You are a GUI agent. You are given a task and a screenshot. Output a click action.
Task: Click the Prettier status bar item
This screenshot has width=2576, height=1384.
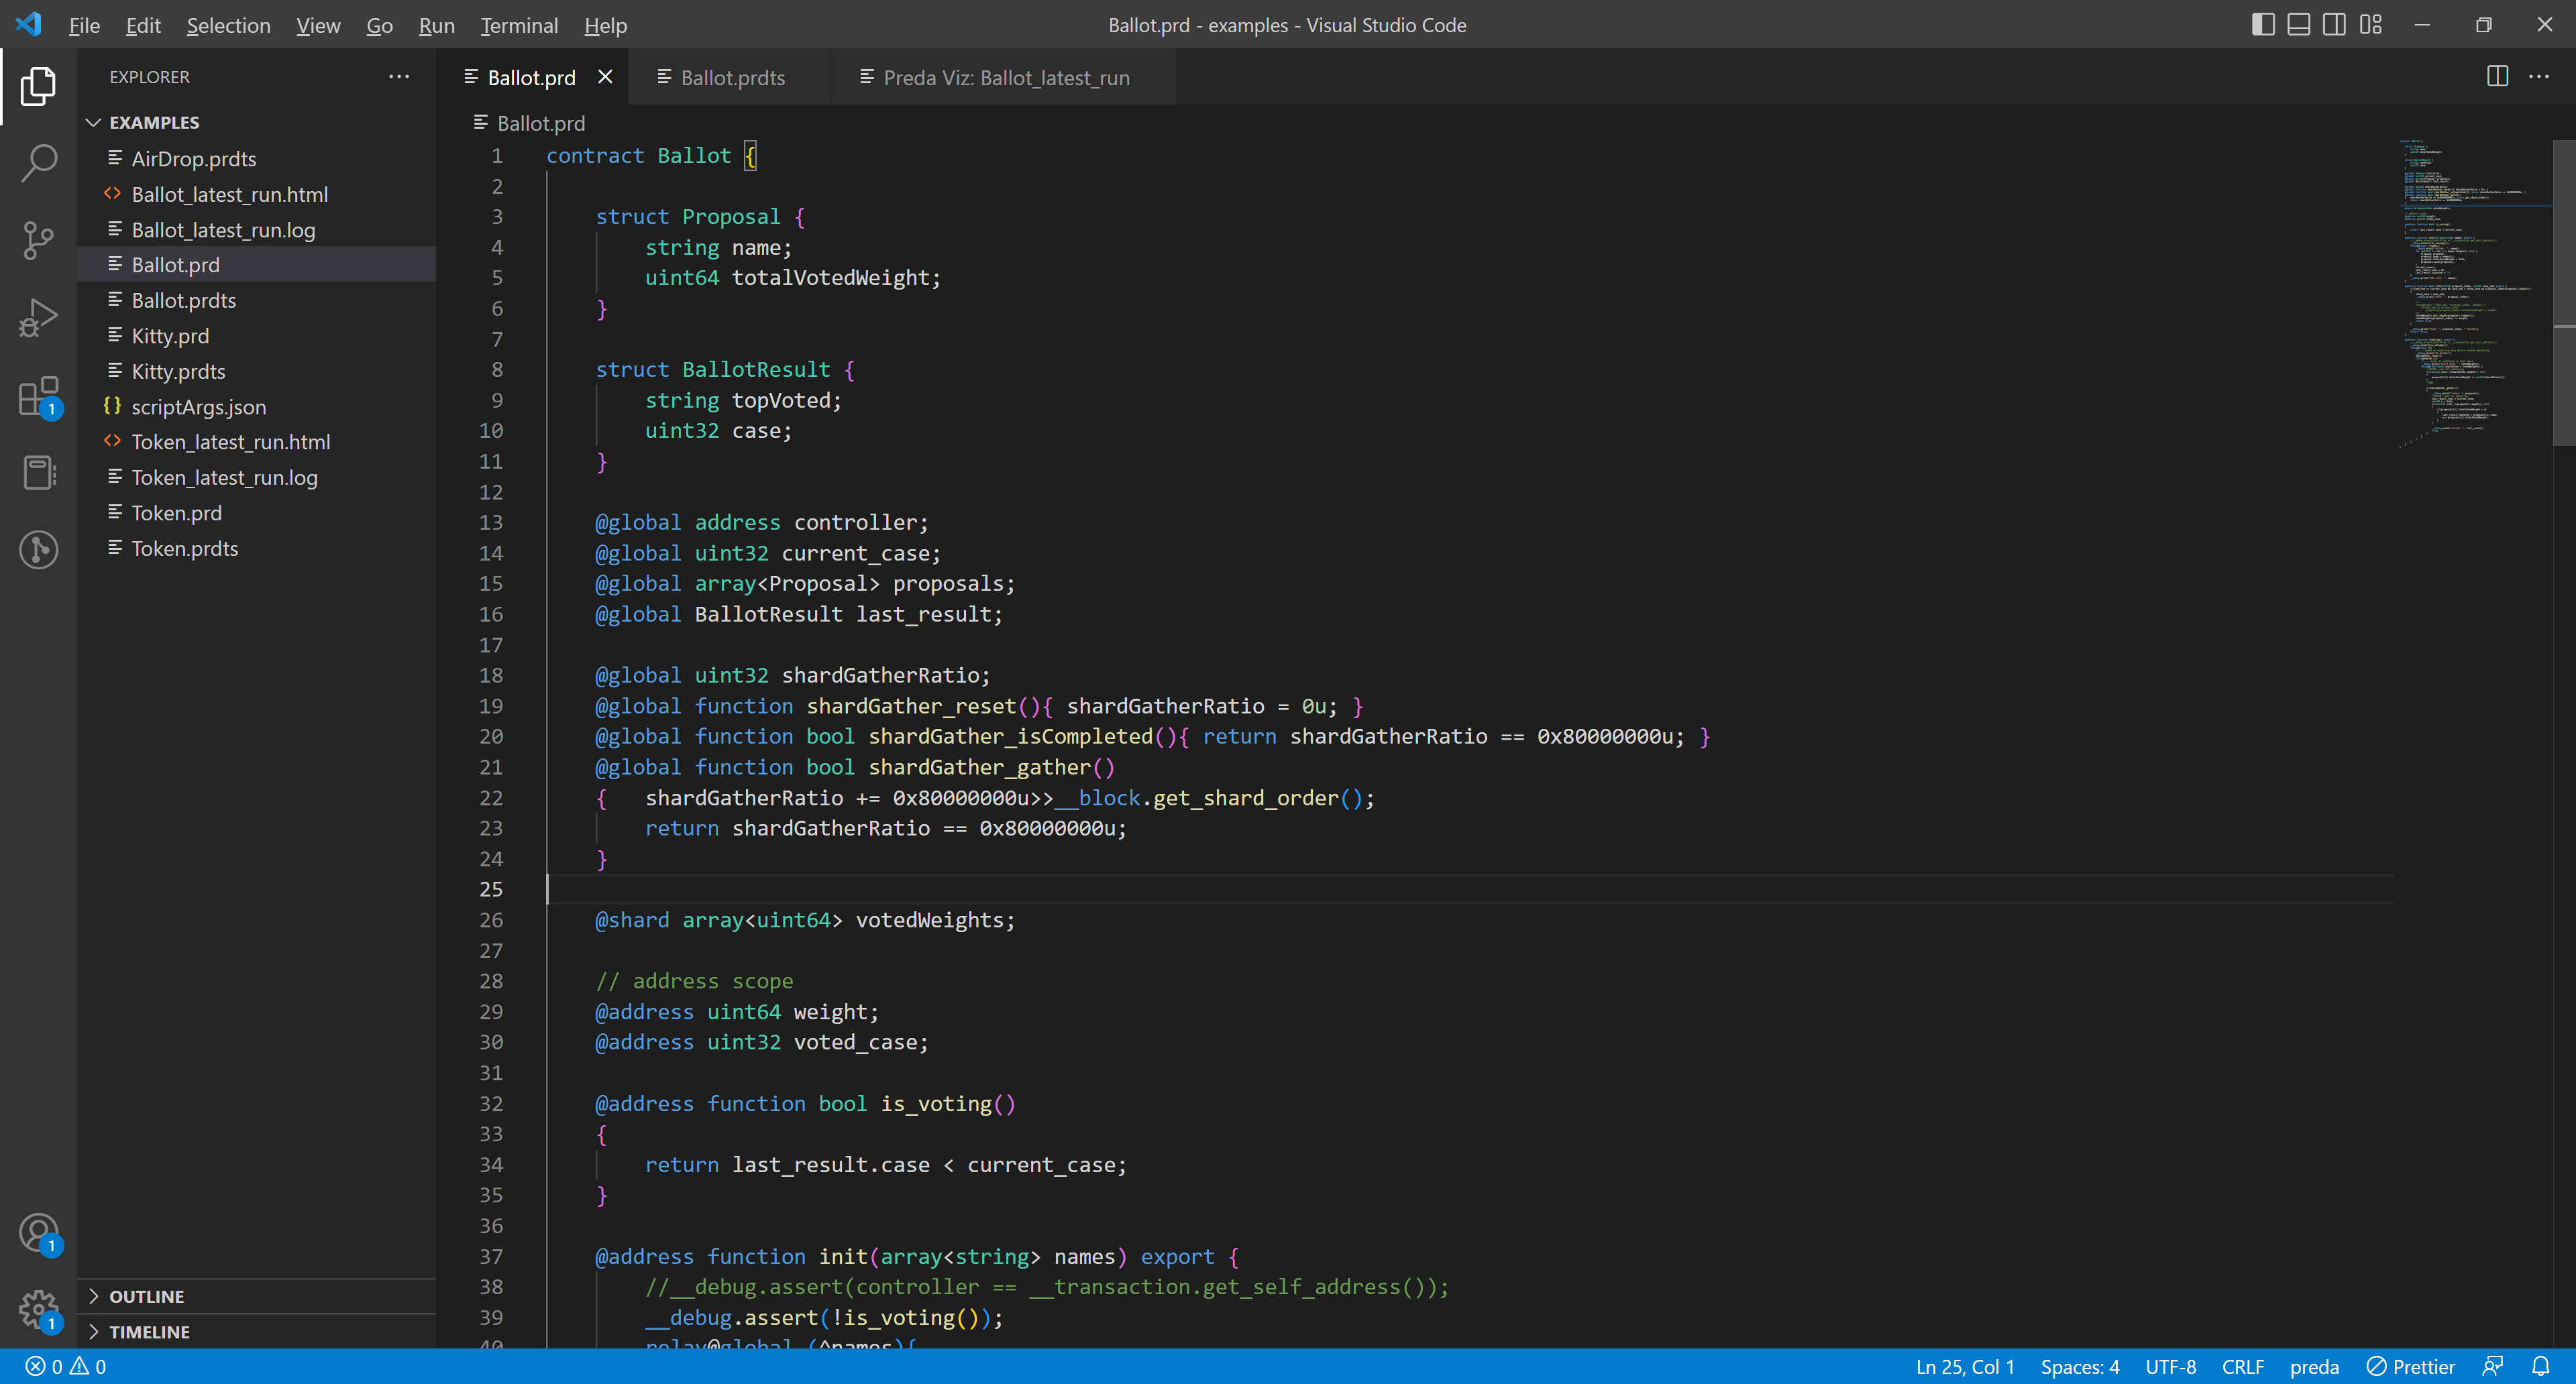[2410, 1366]
